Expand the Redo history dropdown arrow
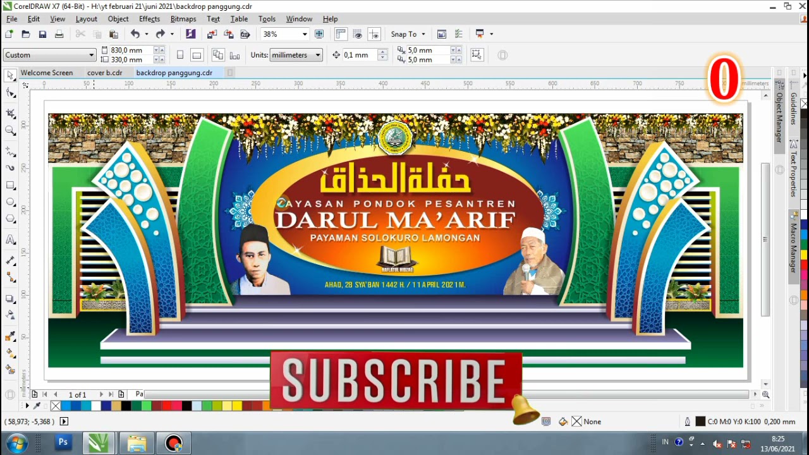The height and width of the screenshot is (455, 809). (x=172, y=34)
